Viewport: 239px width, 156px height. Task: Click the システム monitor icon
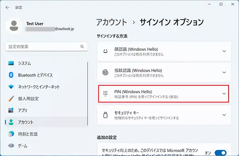tap(11, 63)
